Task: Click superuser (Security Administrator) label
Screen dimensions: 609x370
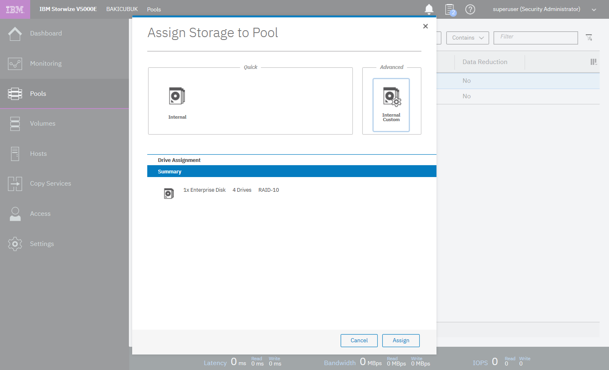Action: click(x=536, y=9)
